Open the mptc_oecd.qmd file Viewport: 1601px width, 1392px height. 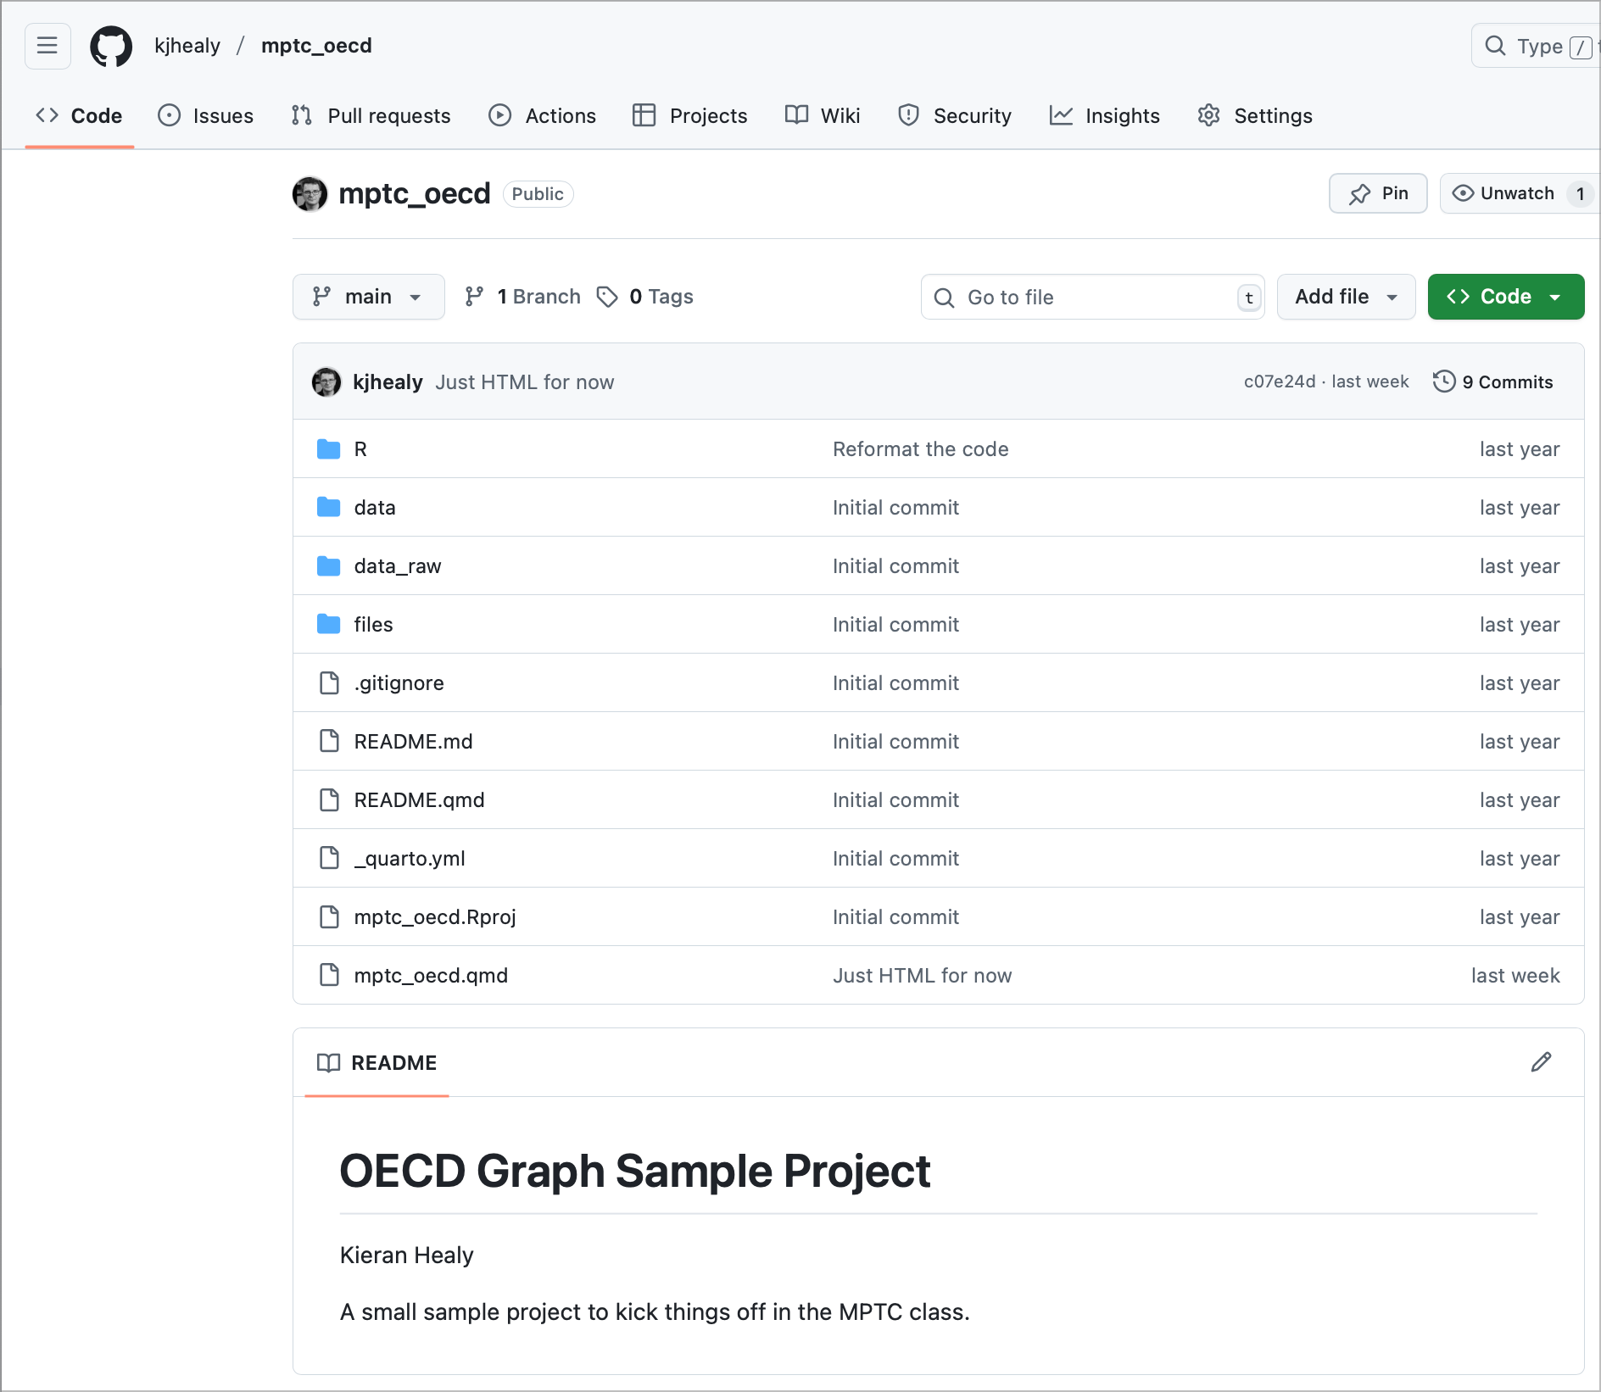click(x=431, y=976)
